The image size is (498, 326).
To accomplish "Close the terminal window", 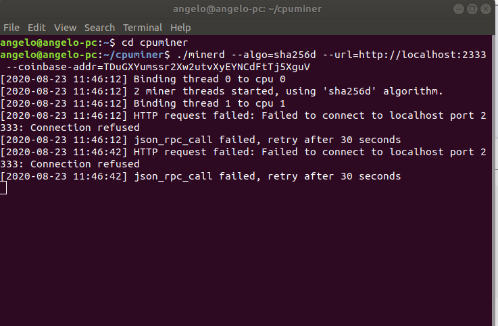I will [x=486, y=9].
